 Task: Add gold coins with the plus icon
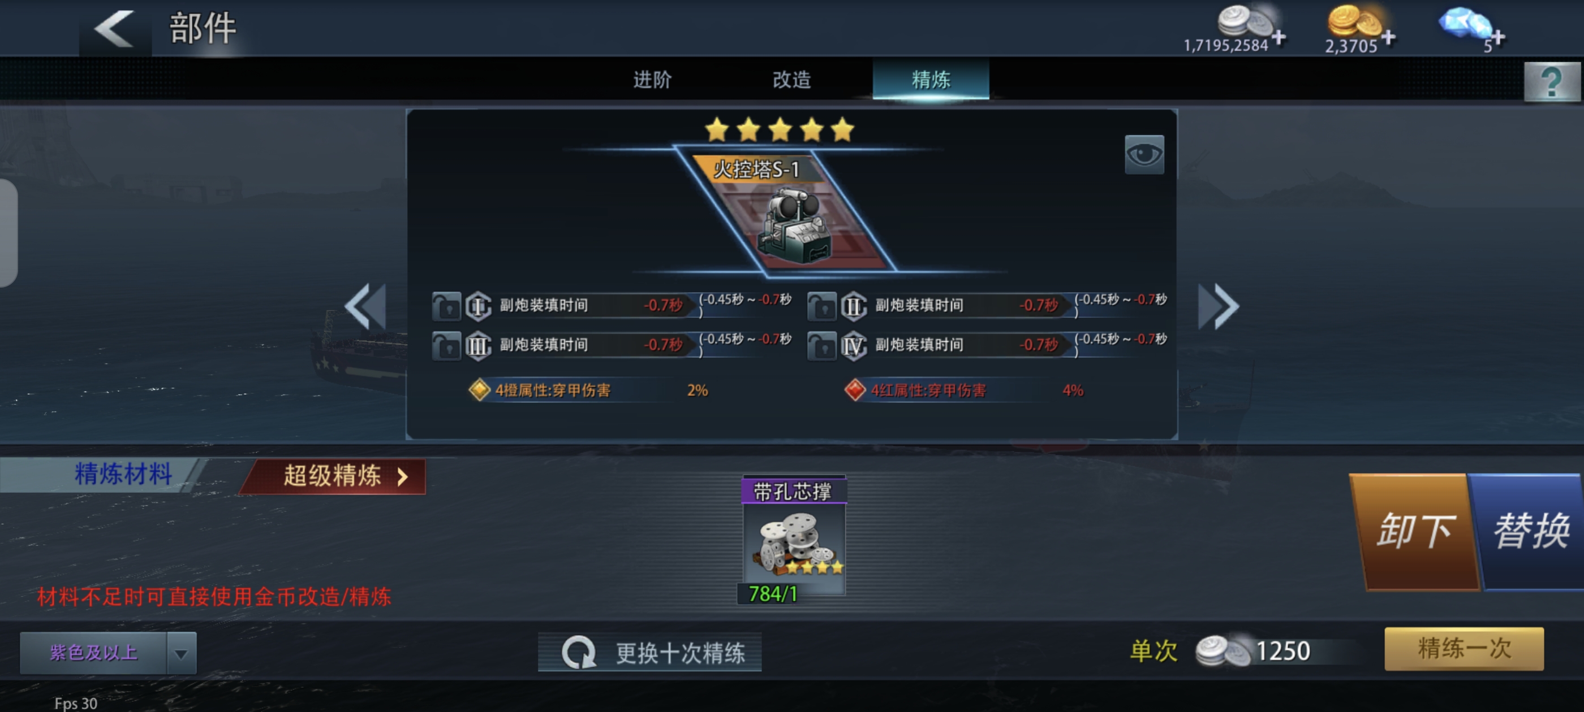tap(1388, 37)
